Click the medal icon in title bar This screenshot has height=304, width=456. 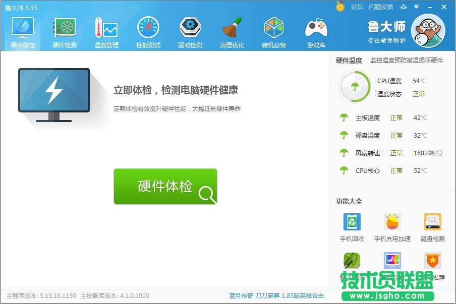coord(339,7)
